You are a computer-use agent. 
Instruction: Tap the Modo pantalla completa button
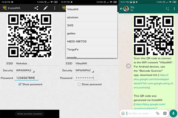click(x=29, y=114)
